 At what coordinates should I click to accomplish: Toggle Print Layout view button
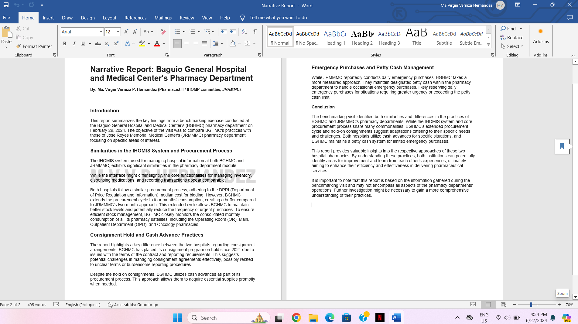coord(488,305)
